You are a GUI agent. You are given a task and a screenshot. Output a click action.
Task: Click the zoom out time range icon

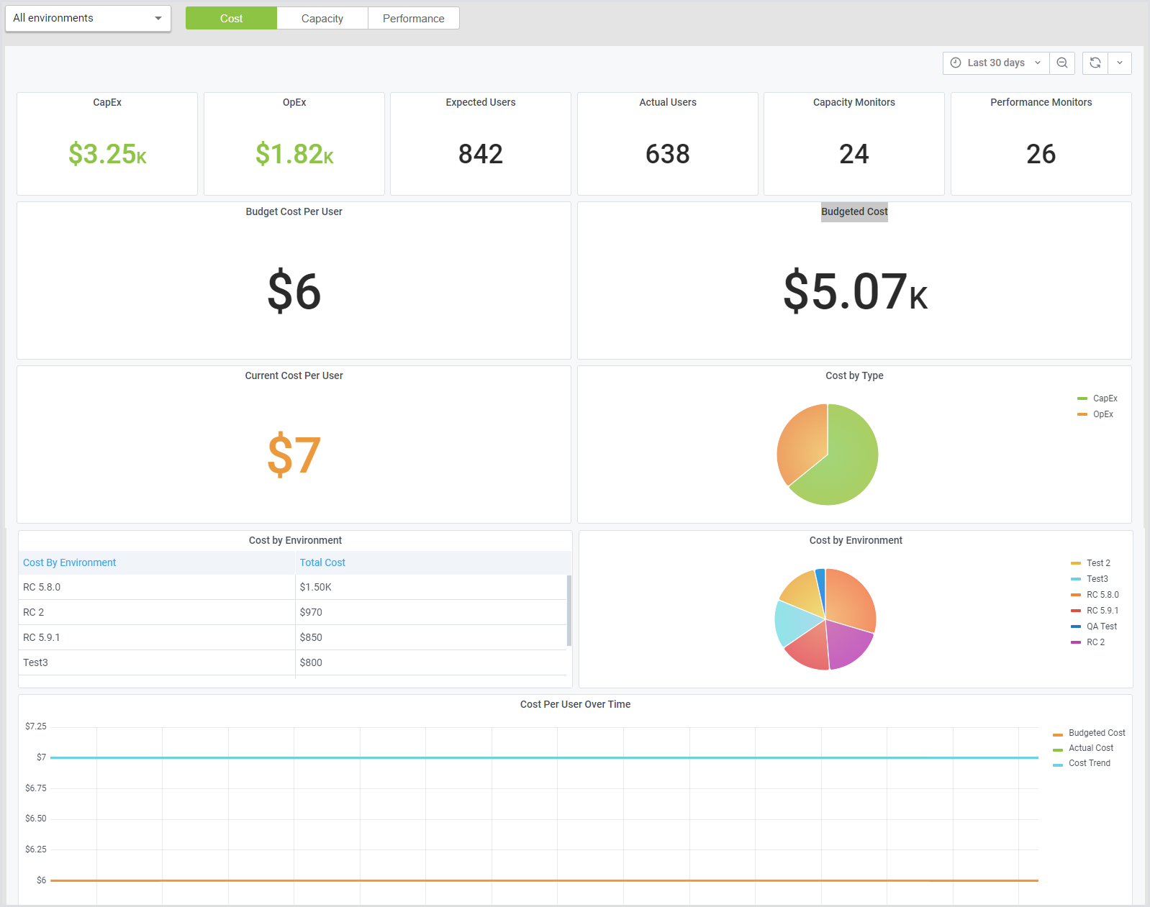pos(1061,63)
